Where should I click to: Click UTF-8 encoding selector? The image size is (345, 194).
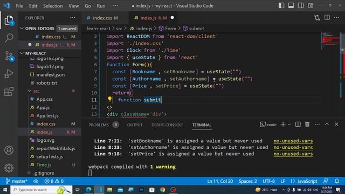tap(268, 181)
